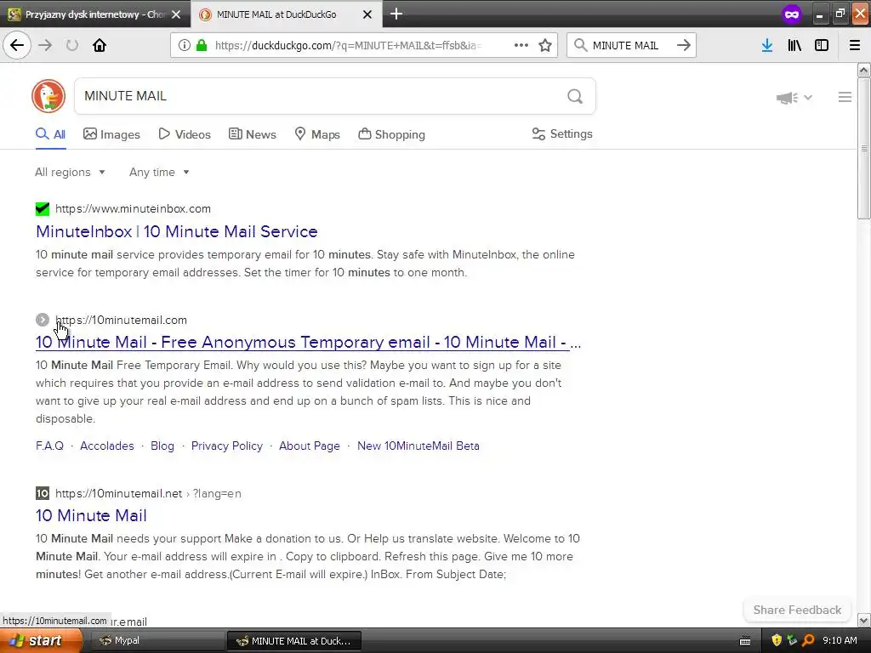Open the megaphone announcements icon

787,98
